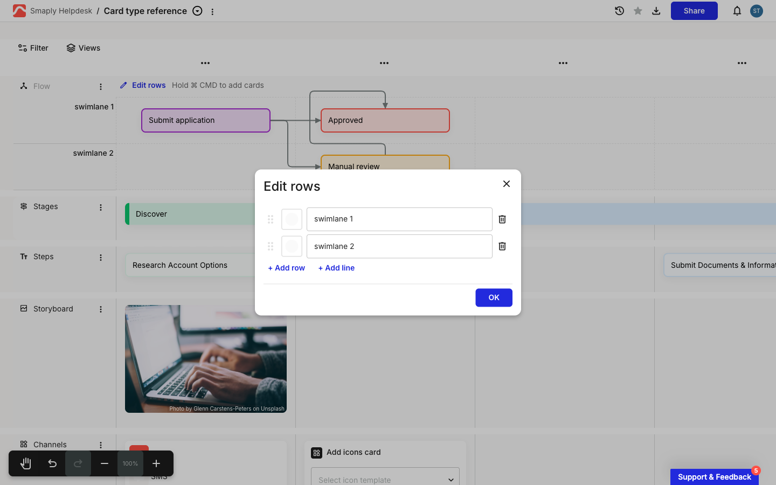Go to Smaply Helpdesk breadcrumb
776x485 pixels.
click(x=61, y=11)
